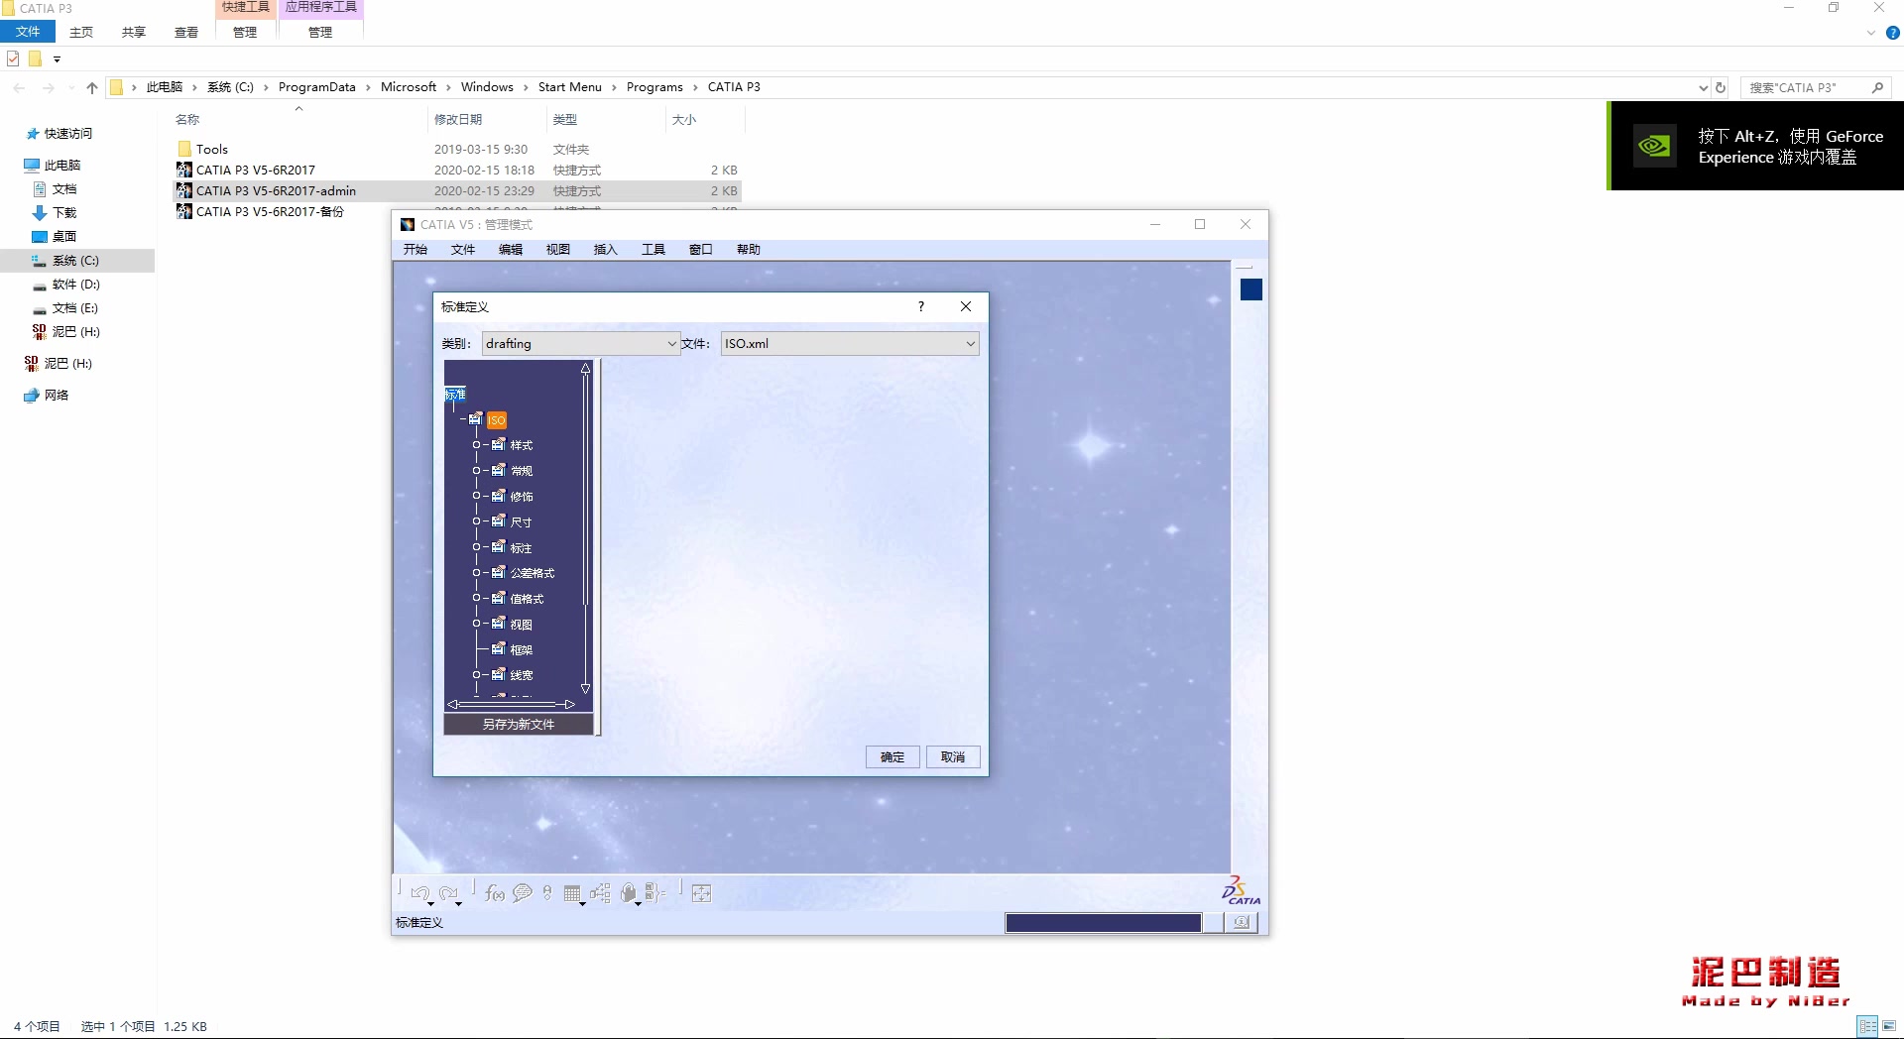Click the Fit All In icon
The image size is (1904, 1039).
[701, 893]
